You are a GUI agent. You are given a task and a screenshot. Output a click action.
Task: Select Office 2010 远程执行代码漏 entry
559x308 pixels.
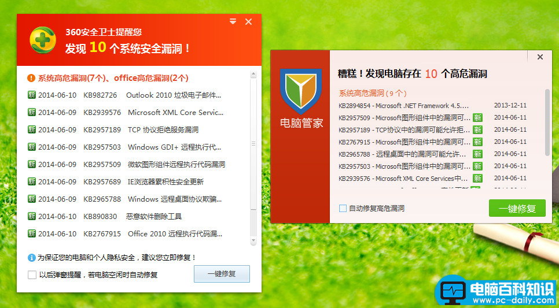pyautogui.click(x=175, y=234)
